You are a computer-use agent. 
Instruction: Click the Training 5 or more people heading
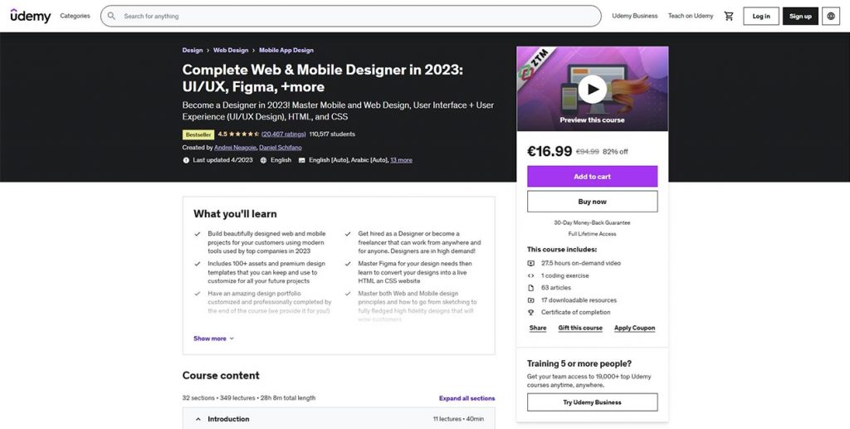[x=579, y=363]
